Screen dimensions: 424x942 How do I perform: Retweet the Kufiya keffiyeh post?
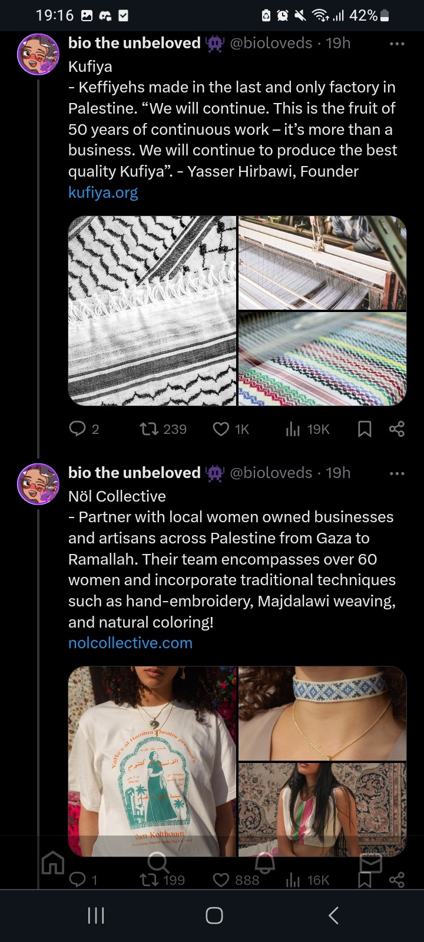click(x=148, y=429)
